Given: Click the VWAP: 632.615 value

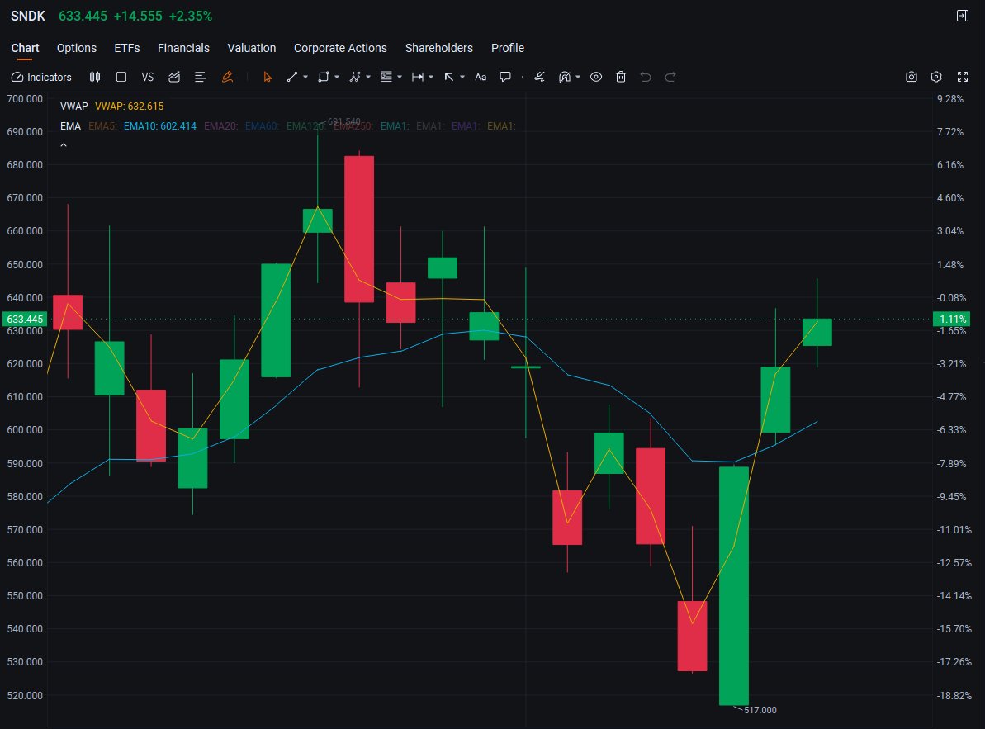Looking at the screenshot, I should [130, 107].
